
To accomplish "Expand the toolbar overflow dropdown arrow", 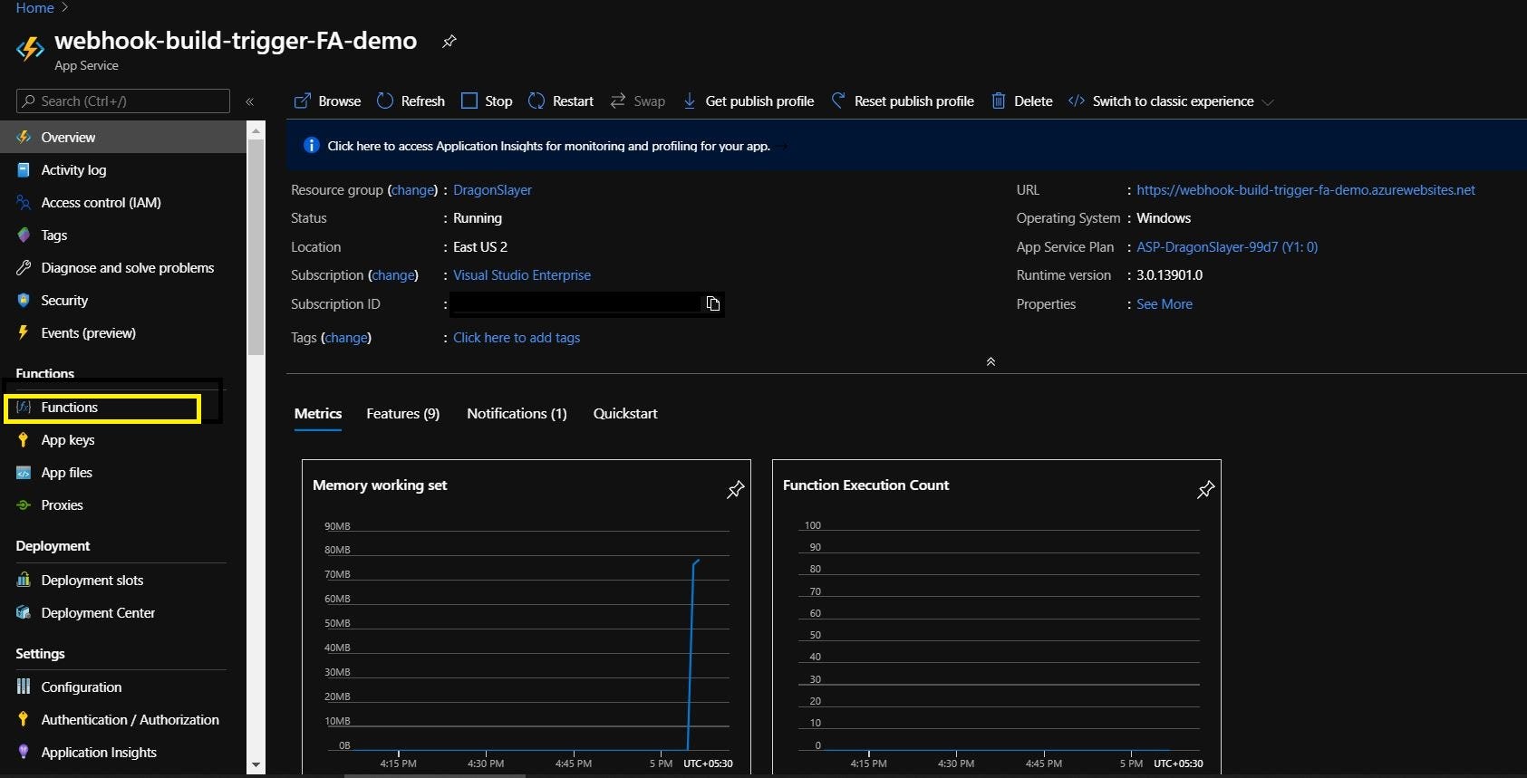I will 1268,102.
